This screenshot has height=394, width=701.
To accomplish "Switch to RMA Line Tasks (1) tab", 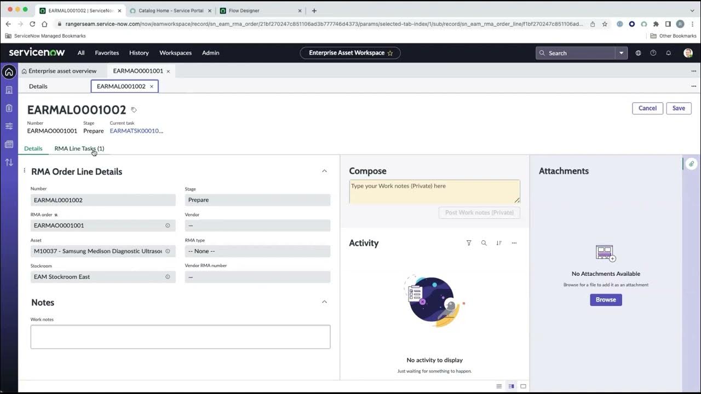I will (x=79, y=148).
